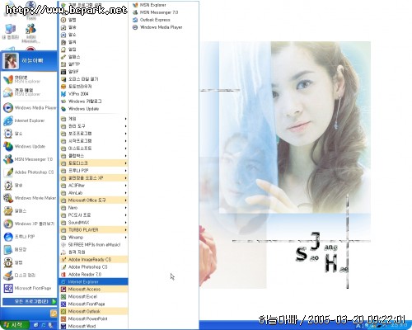Click the 프루나 P2P globe icon in left pane

(x=8, y=237)
